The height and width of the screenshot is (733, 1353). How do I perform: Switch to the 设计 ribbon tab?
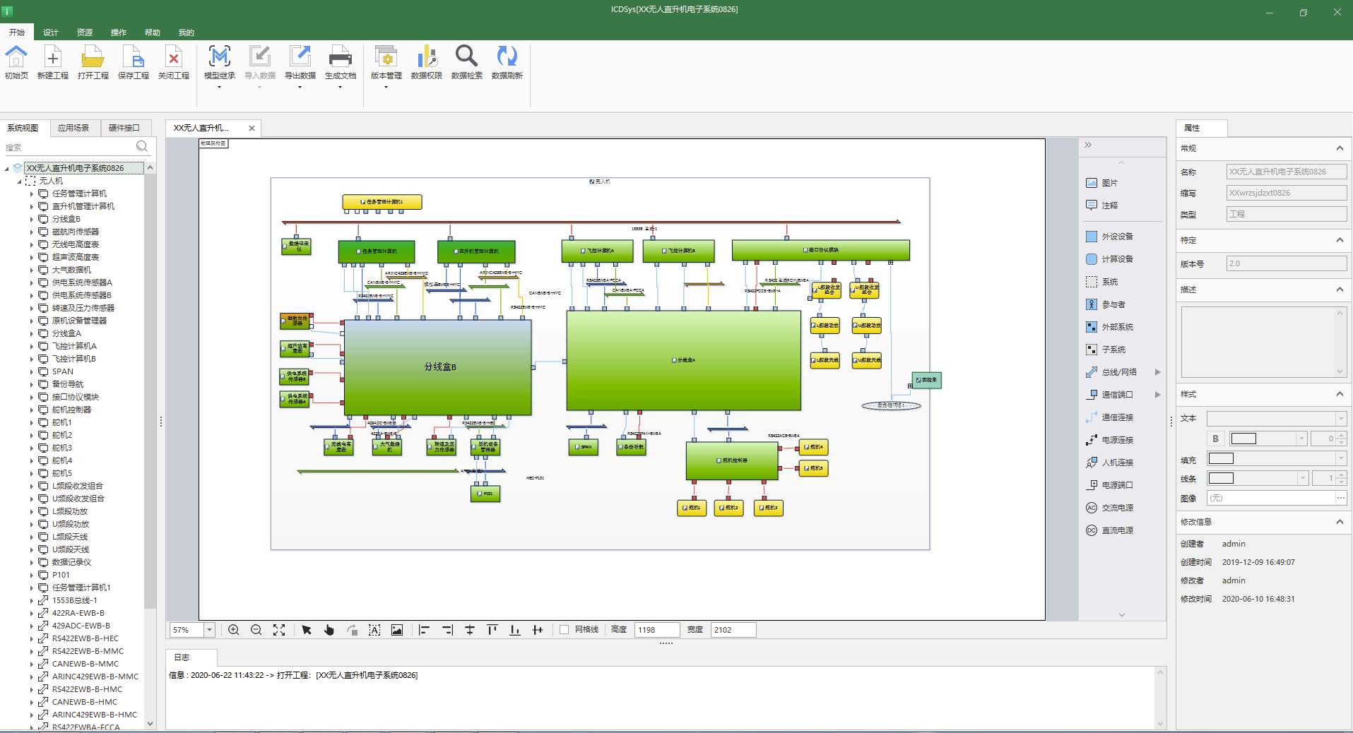coord(51,32)
